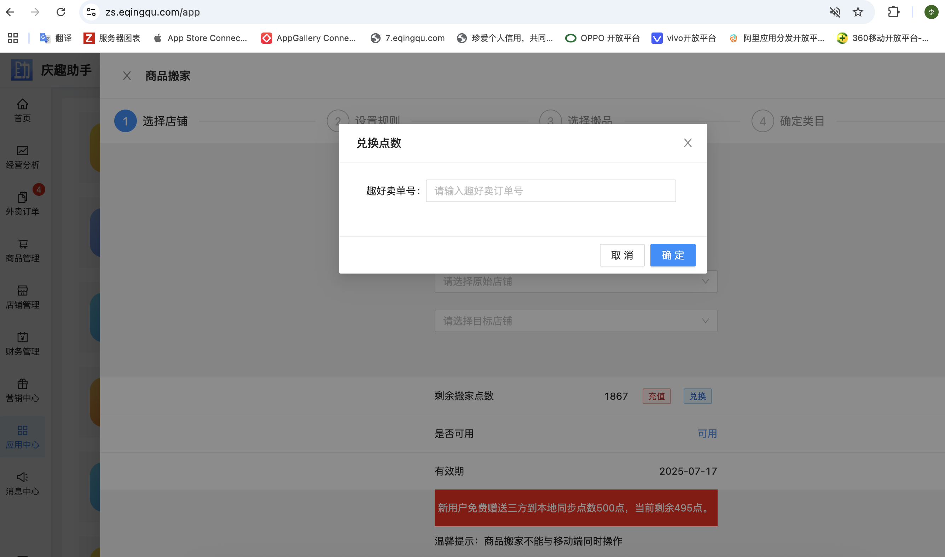Click the red 充值 recharge button

point(656,396)
